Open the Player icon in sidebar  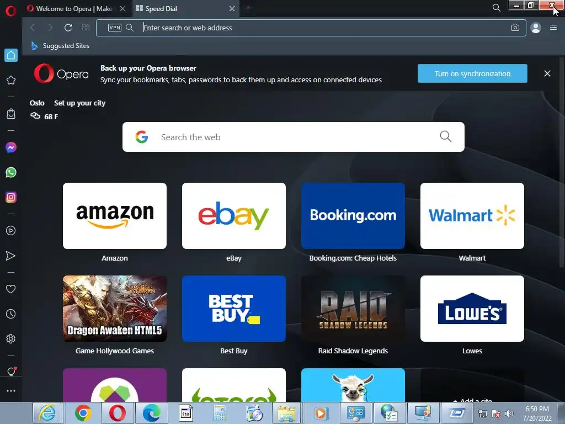pos(11,231)
